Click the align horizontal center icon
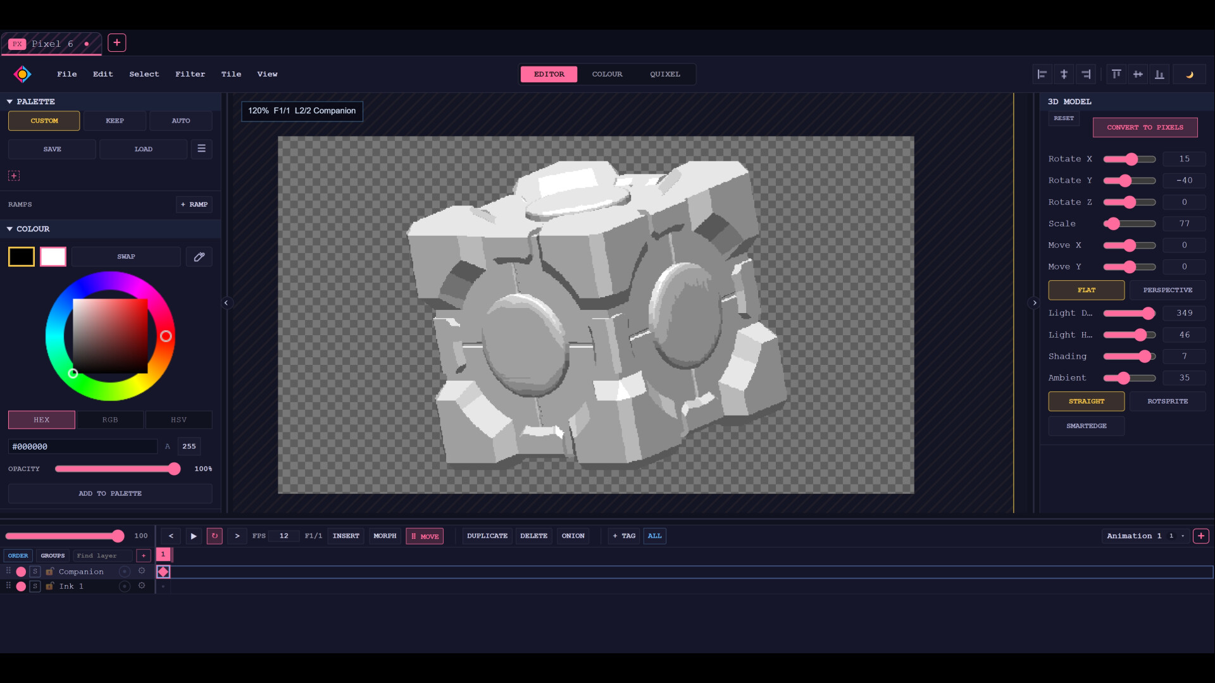The image size is (1215, 683). [1064, 74]
